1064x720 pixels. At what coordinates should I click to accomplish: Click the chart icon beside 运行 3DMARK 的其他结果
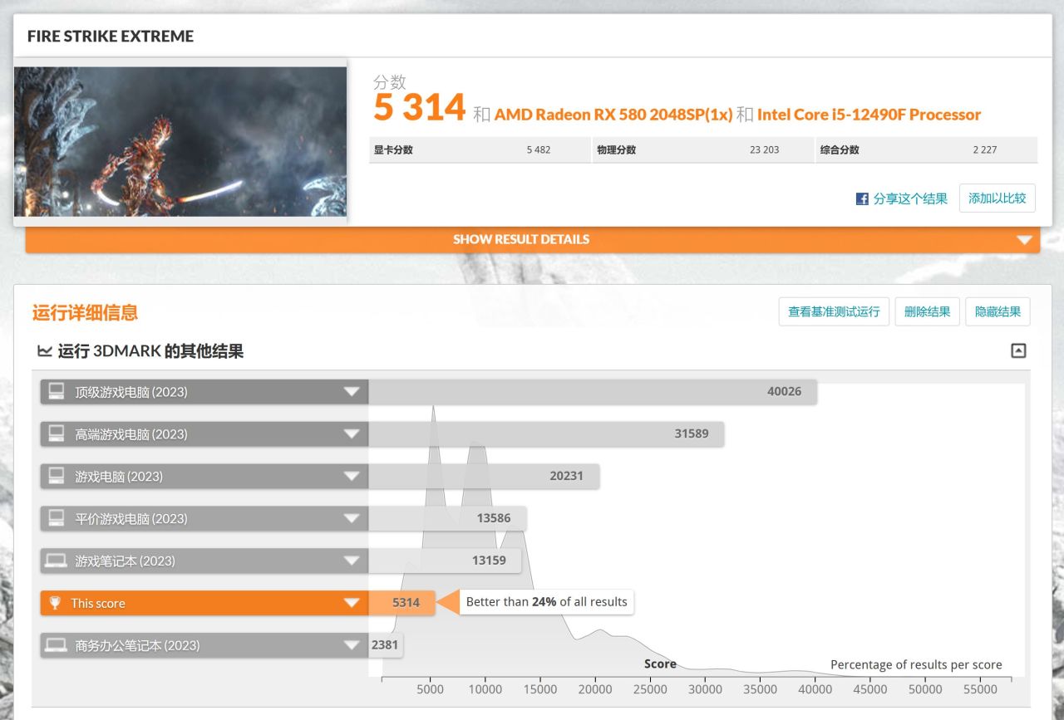(45, 351)
